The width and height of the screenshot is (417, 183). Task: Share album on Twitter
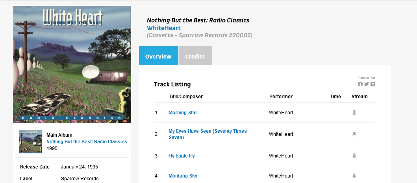(367, 84)
